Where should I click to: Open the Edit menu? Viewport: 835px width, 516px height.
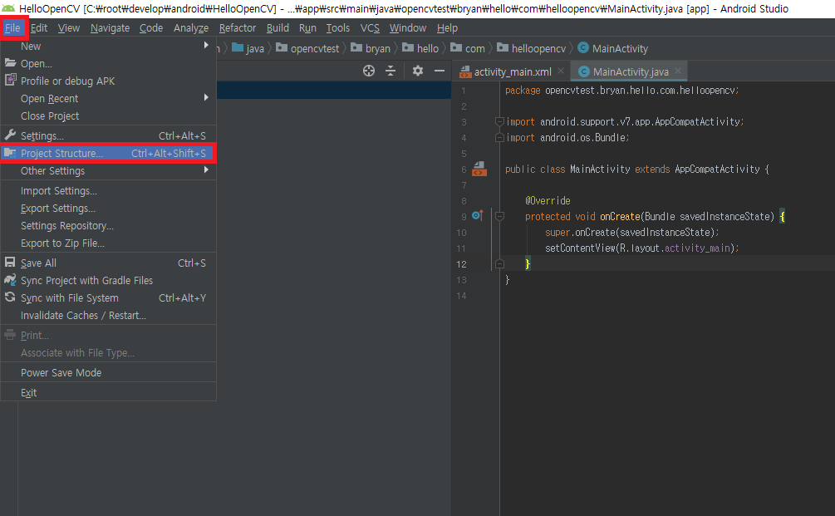(39, 27)
